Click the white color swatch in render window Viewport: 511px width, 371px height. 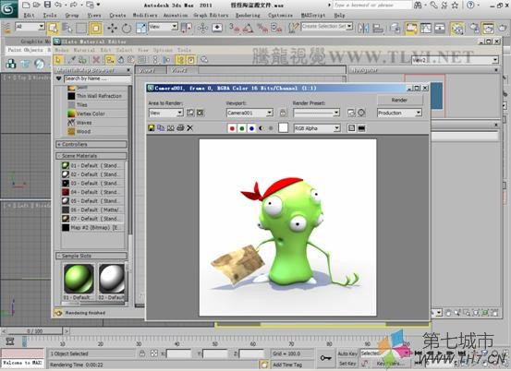[x=283, y=128]
